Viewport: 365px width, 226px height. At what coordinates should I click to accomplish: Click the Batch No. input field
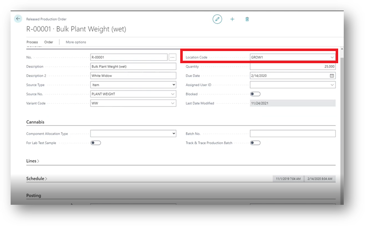(x=293, y=133)
